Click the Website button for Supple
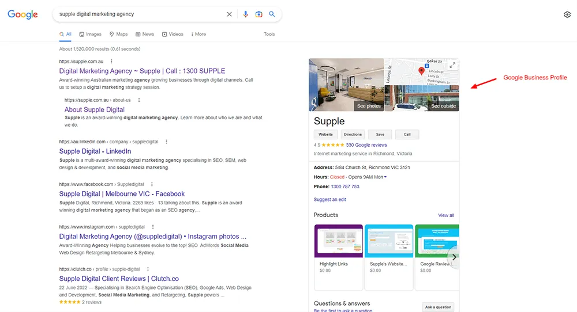The width and height of the screenshot is (577, 312). click(325, 134)
